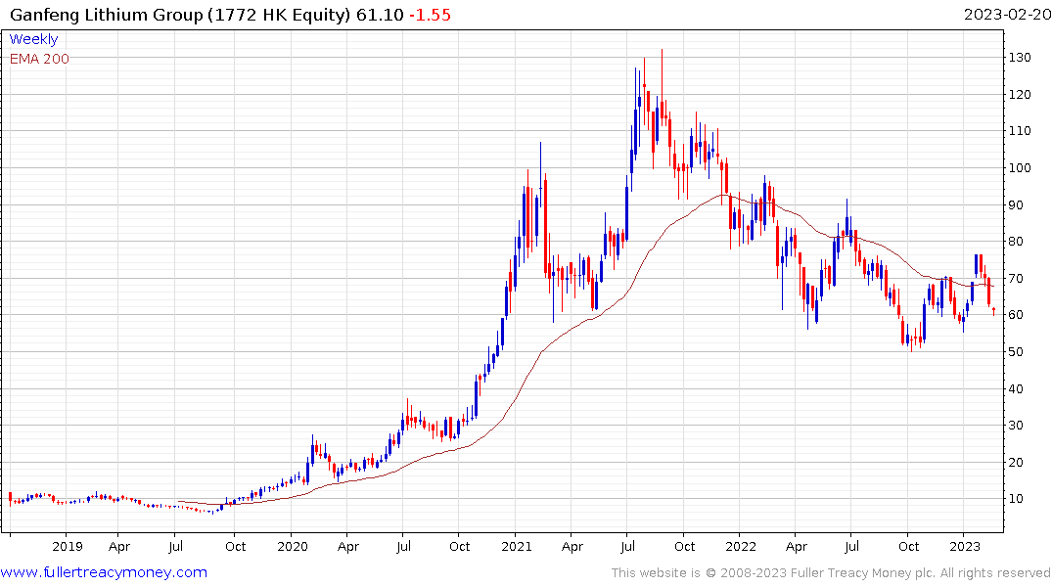Viewport: 1052px width, 587px height.
Task: Click the 120 price axis label
Action: click(x=1020, y=95)
